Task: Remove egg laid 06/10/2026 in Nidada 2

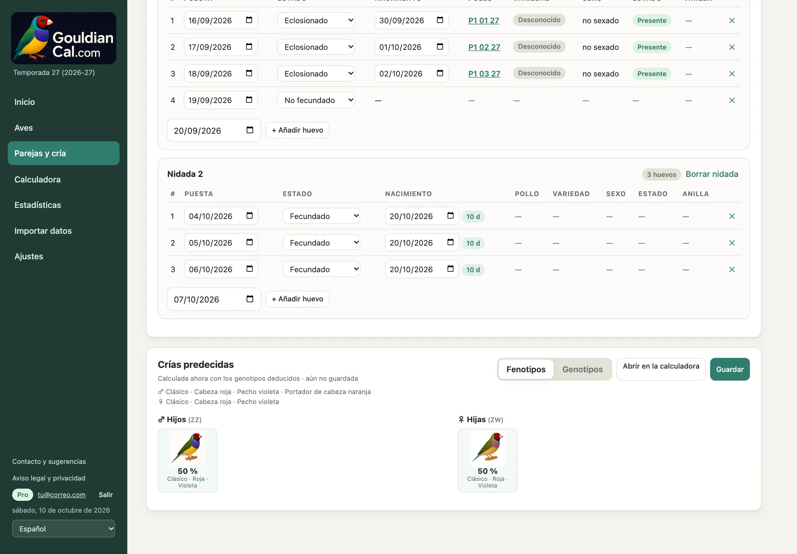Action: (x=732, y=270)
